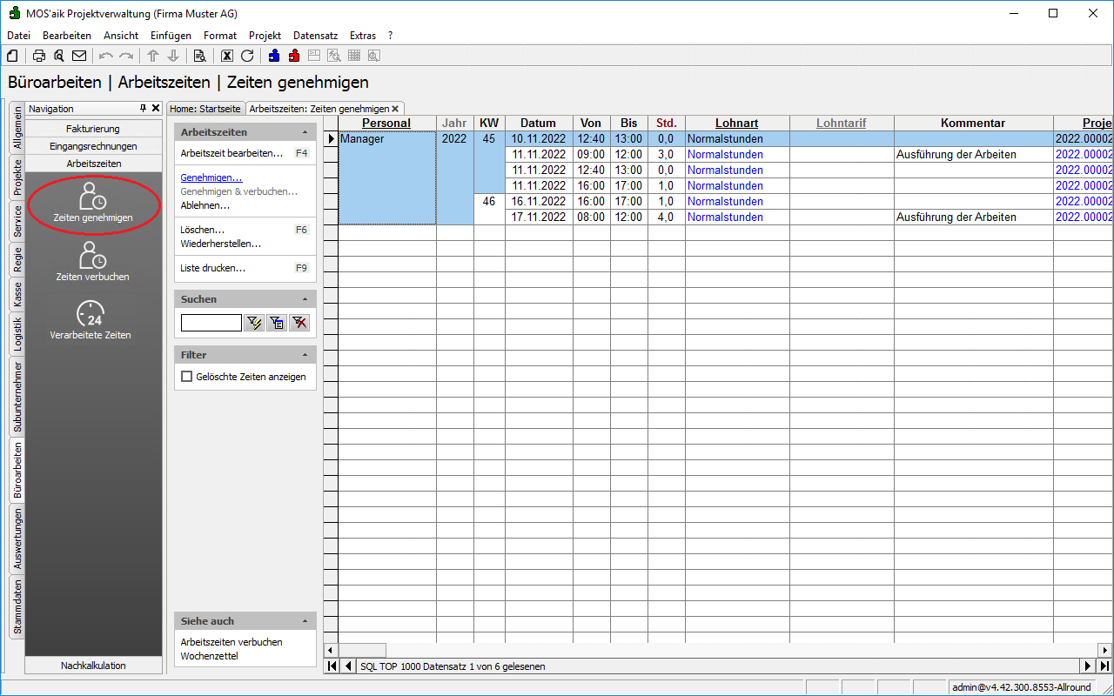This screenshot has height=696, width=1114.
Task: Open the Extras menu
Action: 363,36
